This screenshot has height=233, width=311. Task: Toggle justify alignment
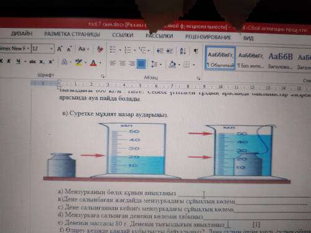141,64
